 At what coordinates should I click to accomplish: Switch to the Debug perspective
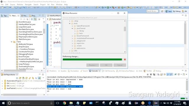pyautogui.click(x=177, y=11)
